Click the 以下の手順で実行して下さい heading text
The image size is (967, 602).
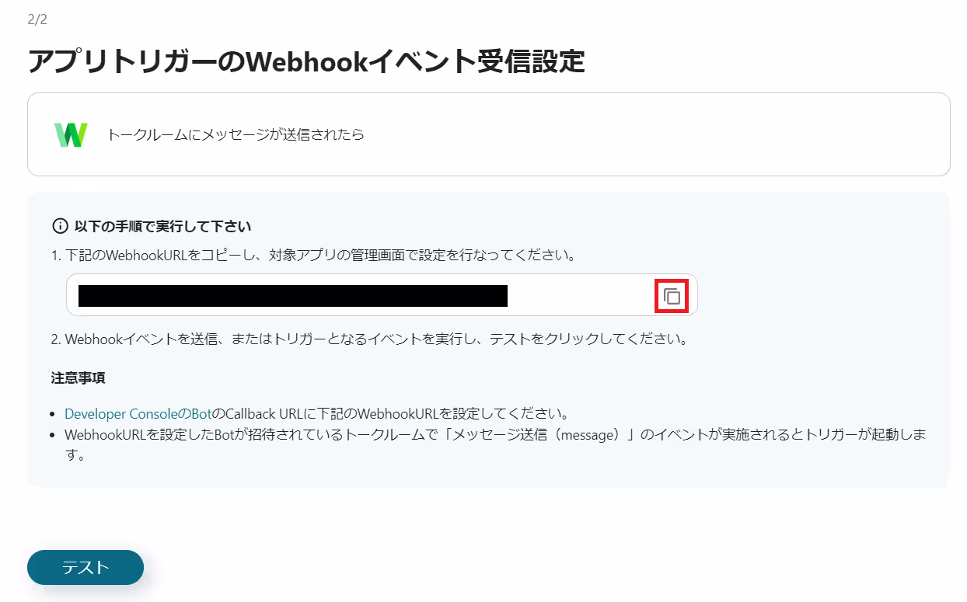click(x=162, y=227)
